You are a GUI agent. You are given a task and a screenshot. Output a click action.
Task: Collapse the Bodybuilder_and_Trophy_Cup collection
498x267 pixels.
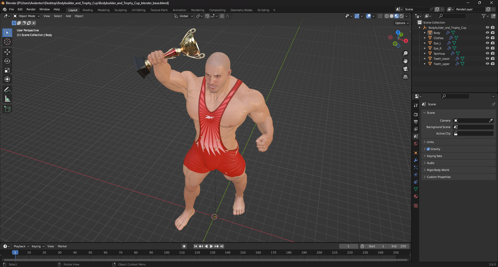(x=420, y=28)
